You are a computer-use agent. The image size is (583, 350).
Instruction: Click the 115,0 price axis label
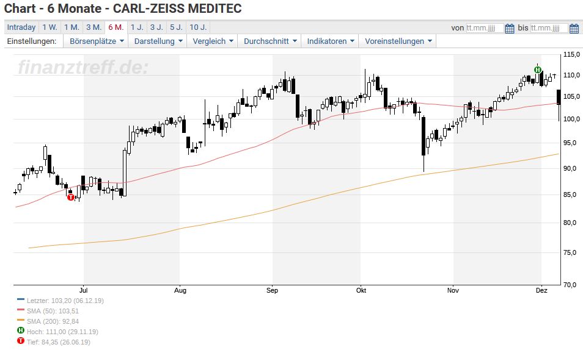571,54
